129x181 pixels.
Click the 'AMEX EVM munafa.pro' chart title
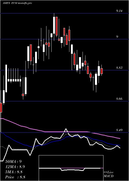17,3
